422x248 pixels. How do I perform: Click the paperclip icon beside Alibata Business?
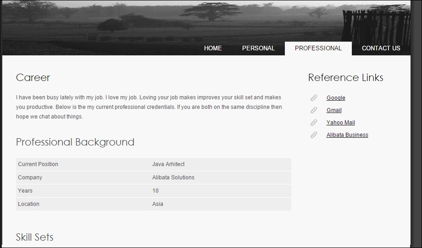tap(314, 135)
